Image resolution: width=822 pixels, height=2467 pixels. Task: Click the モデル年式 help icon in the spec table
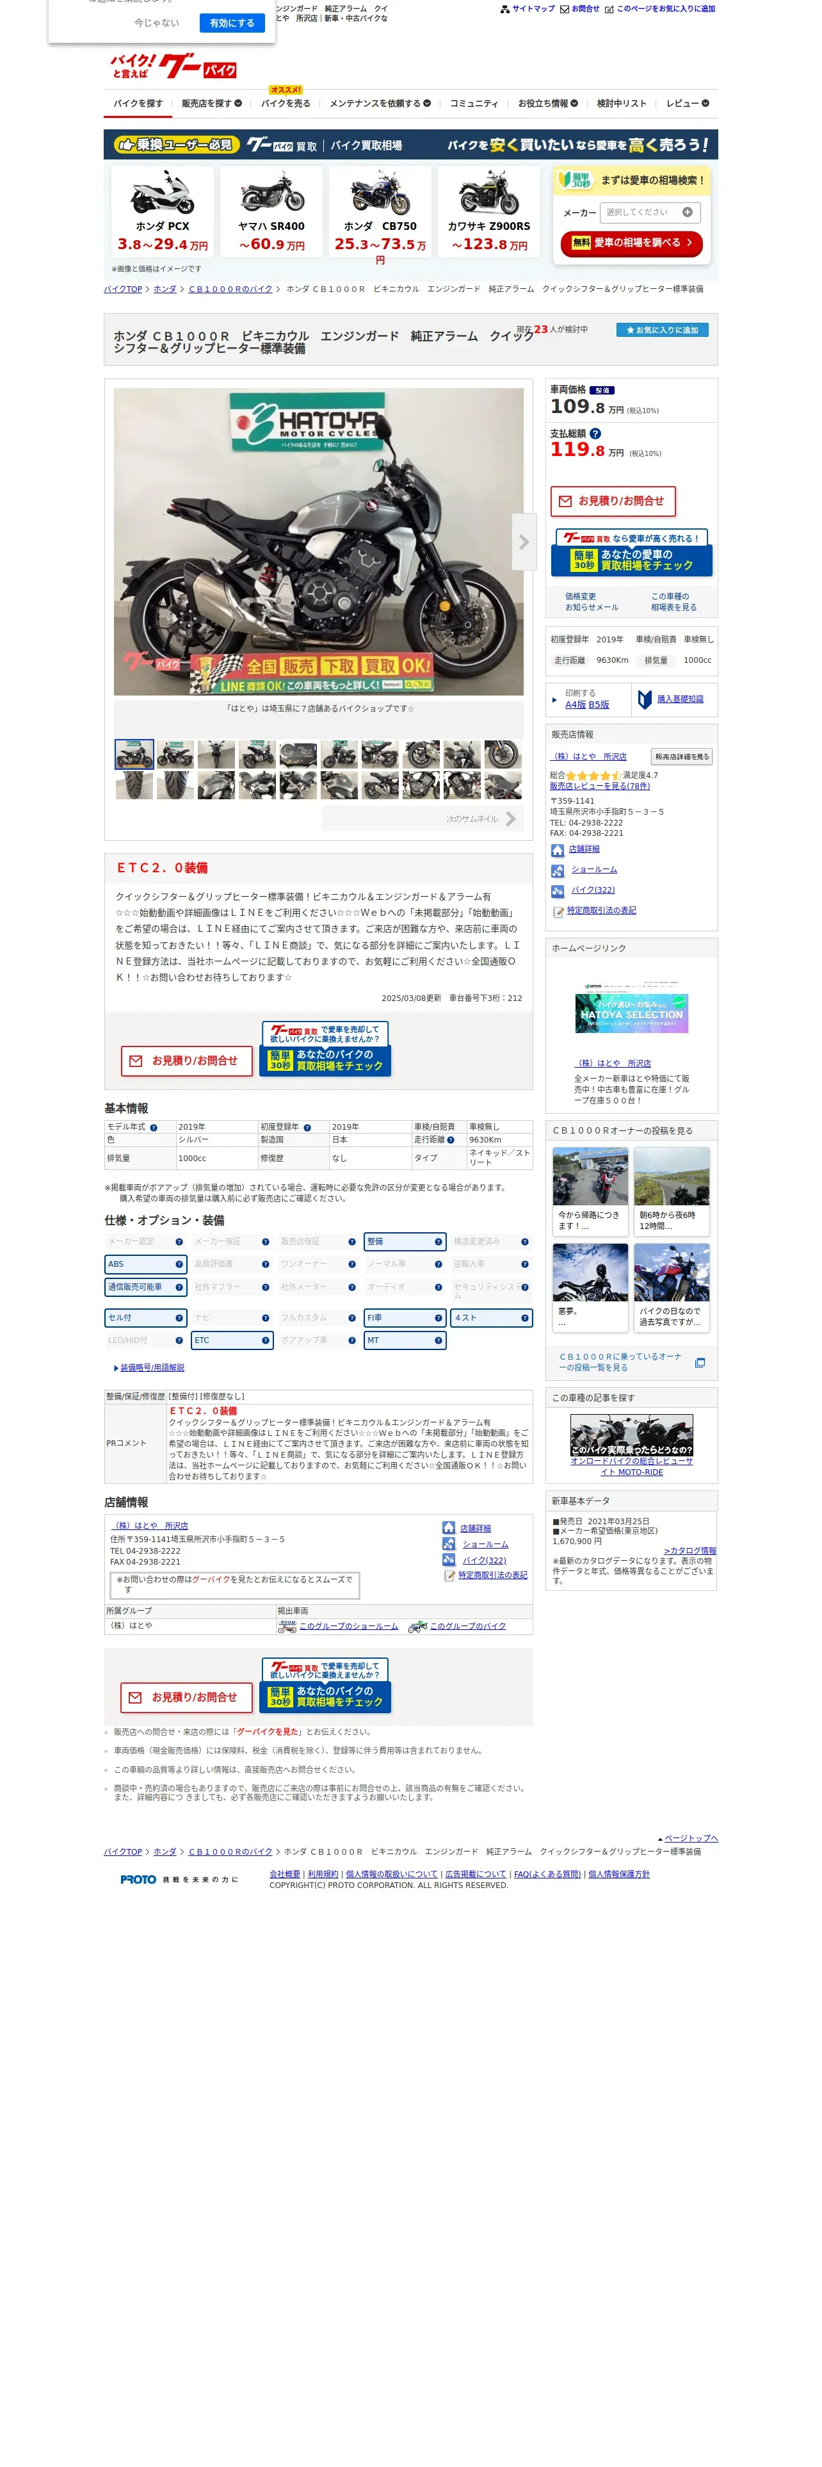point(153,1127)
